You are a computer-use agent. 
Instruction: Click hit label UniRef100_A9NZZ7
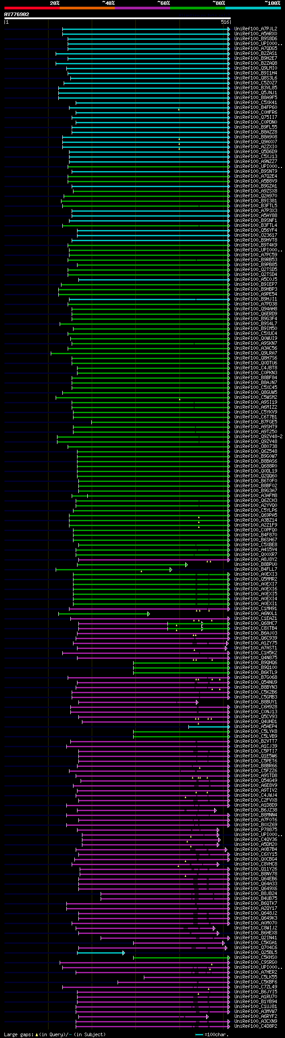256,162
